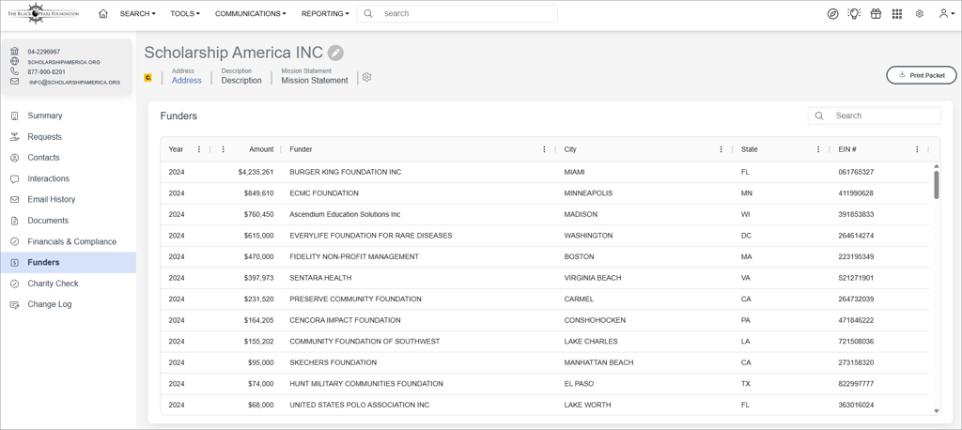
Task: Open EIN # column options menu
Action: (x=917, y=149)
